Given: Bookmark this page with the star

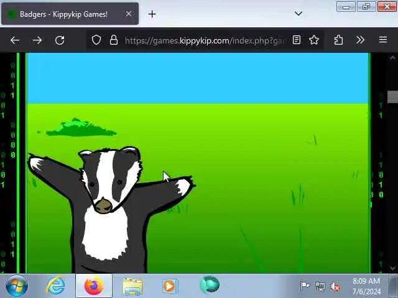Looking at the screenshot, I should (x=314, y=40).
